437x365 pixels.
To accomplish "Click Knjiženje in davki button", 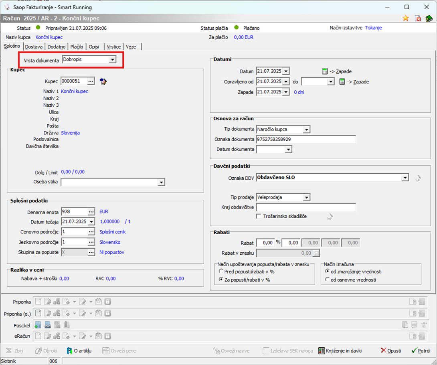I will pyautogui.click(x=340, y=351).
